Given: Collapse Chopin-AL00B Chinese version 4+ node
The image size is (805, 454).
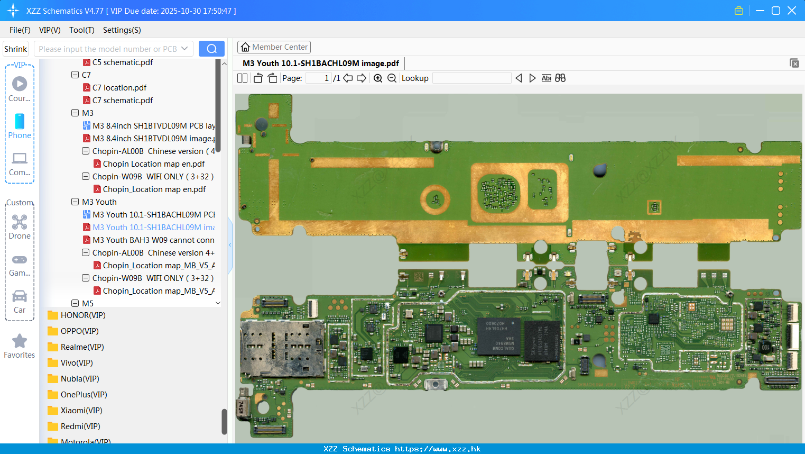Looking at the screenshot, I should point(86,252).
